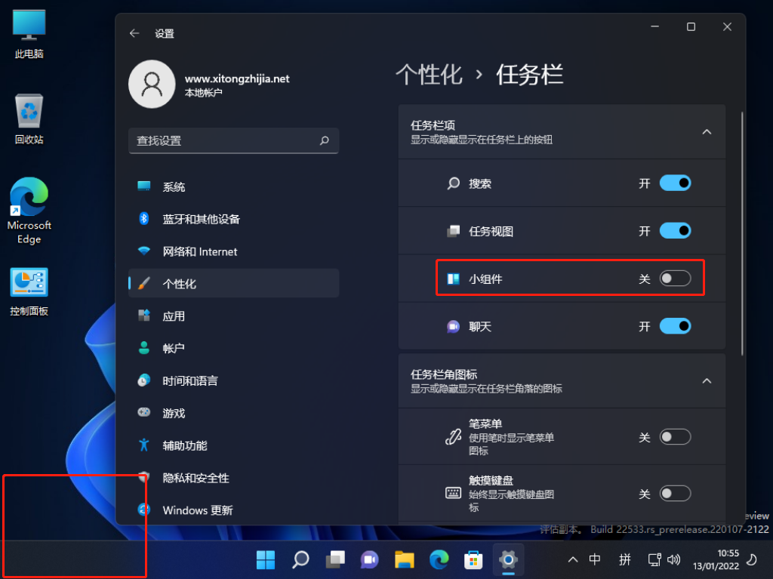
Task: Click the back arrow in Settings
Action: point(135,33)
